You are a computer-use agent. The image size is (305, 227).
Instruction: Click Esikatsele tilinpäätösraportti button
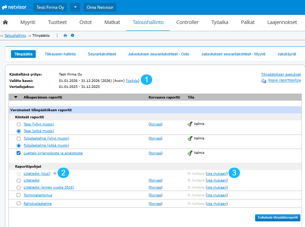tap(278, 217)
